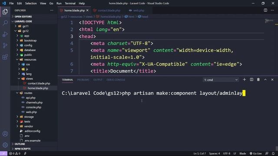Open editor more actions ellipsis
This screenshot has width=278, height=156.
272,10
